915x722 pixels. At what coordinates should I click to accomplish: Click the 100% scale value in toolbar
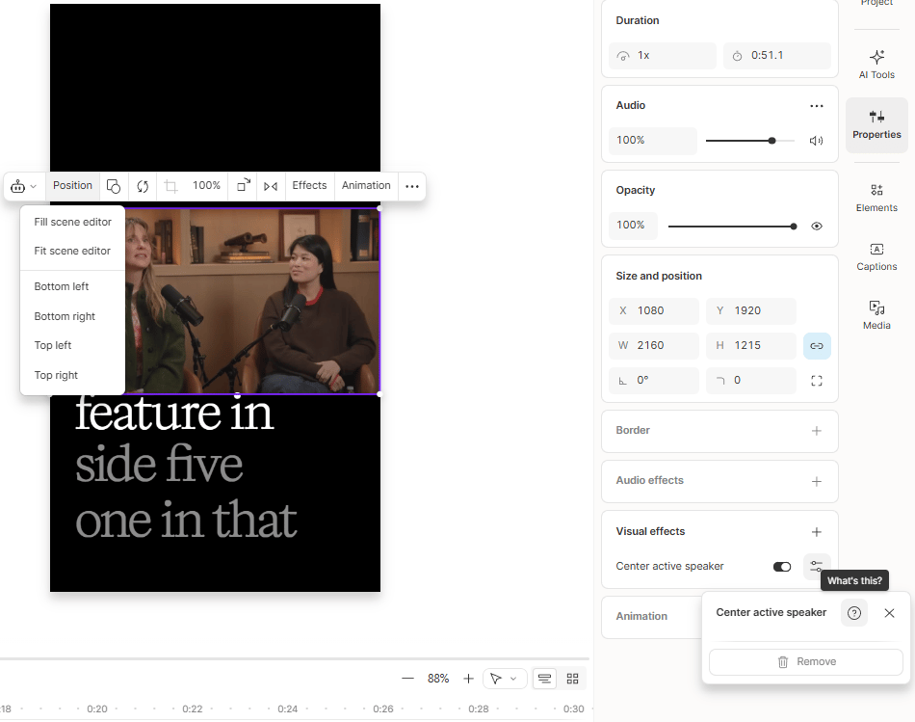pyautogui.click(x=206, y=186)
